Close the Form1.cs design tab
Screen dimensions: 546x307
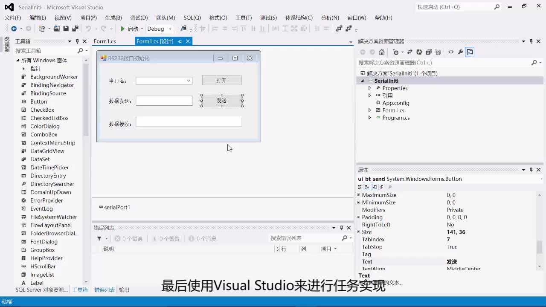188,41
